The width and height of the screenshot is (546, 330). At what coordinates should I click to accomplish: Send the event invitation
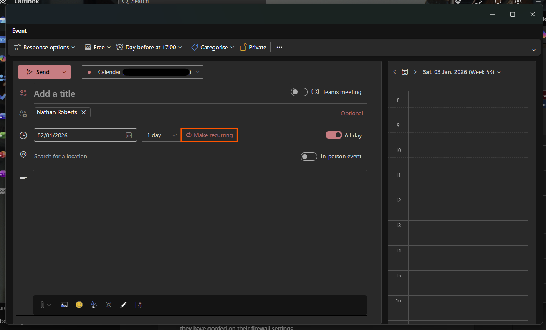(x=38, y=72)
